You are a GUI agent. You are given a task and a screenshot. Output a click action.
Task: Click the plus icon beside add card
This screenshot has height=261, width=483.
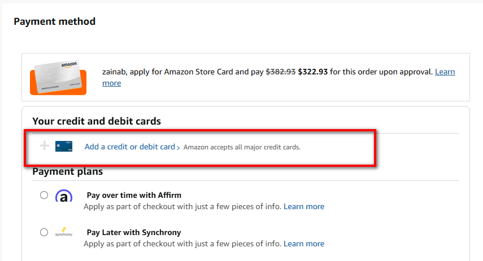[x=45, y=147]
